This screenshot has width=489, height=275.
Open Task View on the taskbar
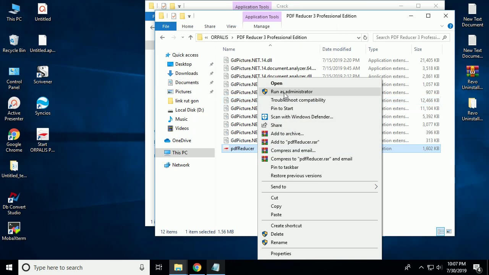(159, 267)
